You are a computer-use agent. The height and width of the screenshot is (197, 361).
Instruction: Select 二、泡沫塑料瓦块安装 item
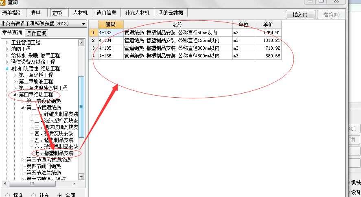tap(56, 120)
